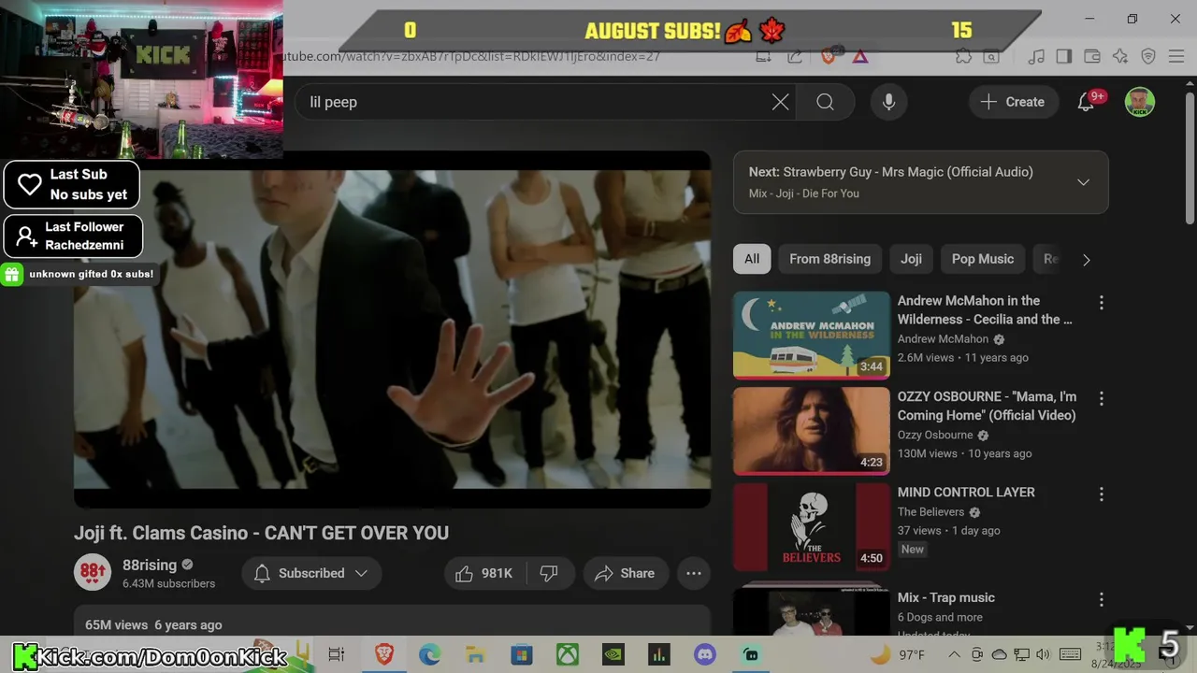
Task: Open File Explorer from the taskbar
Action: 476,654
